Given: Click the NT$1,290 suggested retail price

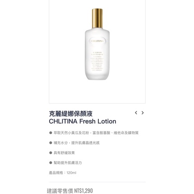Looking at the screenshot, I should pos(83,191).
